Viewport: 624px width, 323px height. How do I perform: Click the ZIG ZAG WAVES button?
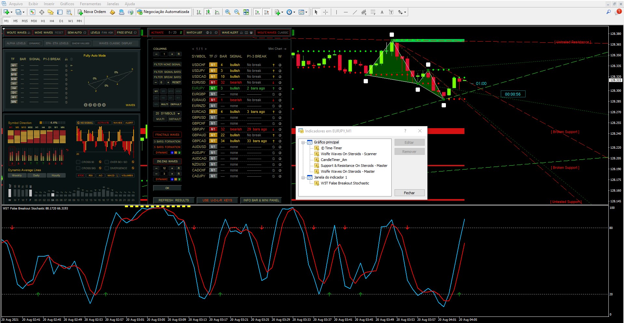(167, 161)
